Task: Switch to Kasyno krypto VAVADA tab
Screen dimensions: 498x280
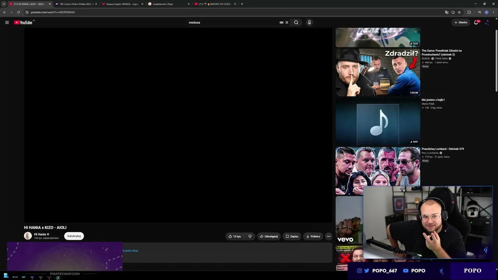Action: [x=123, y=4]
